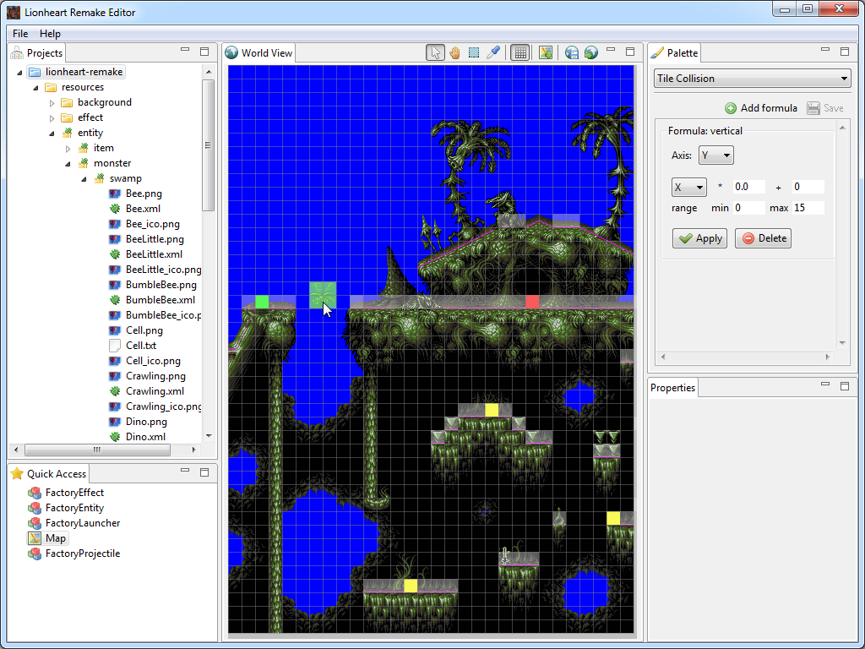Expand the effect folder

[52, 118]
